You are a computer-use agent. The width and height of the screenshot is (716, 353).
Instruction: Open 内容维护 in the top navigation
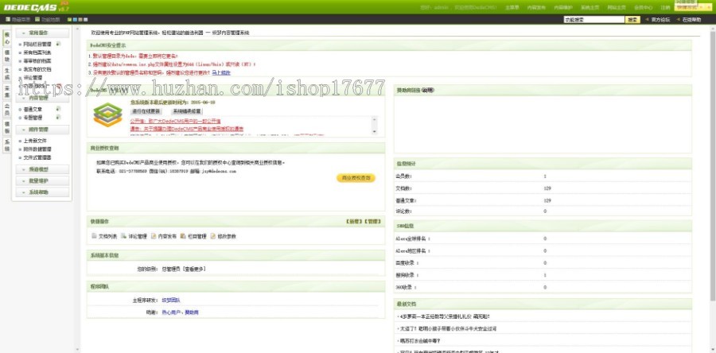[562, 7]
